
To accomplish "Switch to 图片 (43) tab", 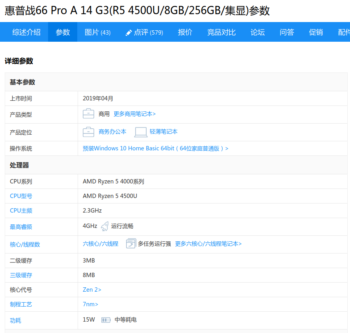I will coord(97,32).
